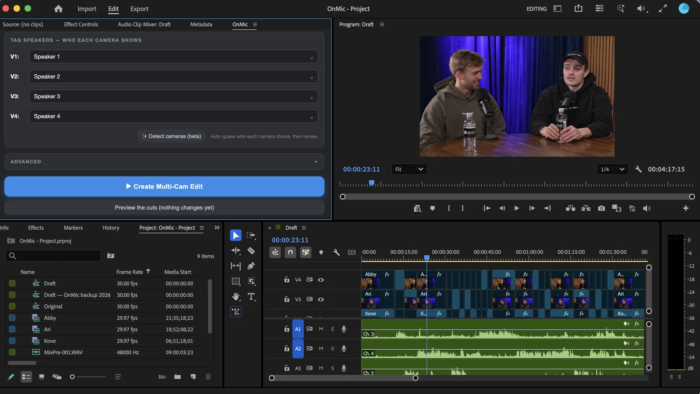Open Import tab in header
This screenshot has width=700, height=394.
87,9
